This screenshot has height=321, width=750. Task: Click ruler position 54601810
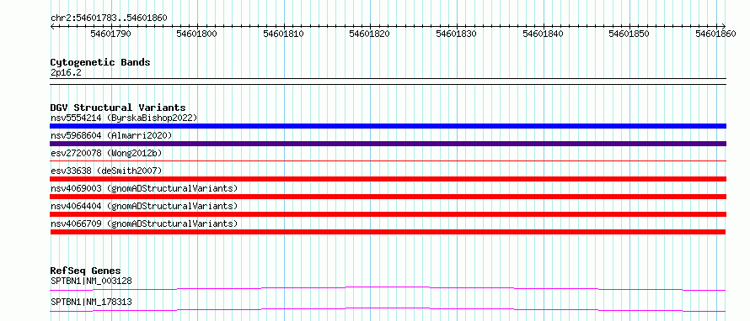coord(284,34)
